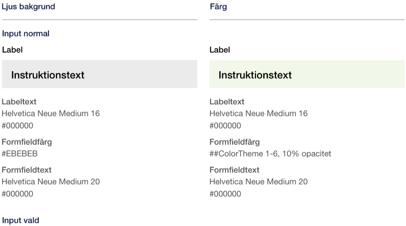Click the Input vald section title

(20, 220)
